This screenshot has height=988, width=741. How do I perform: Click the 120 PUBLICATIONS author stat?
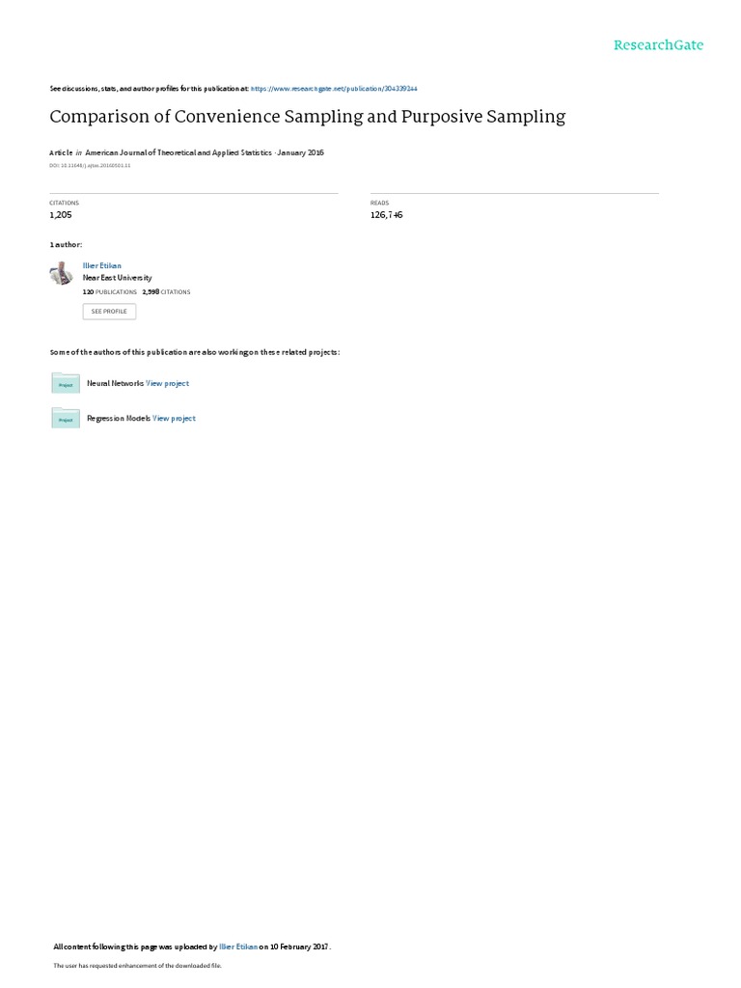coord(110,292)
